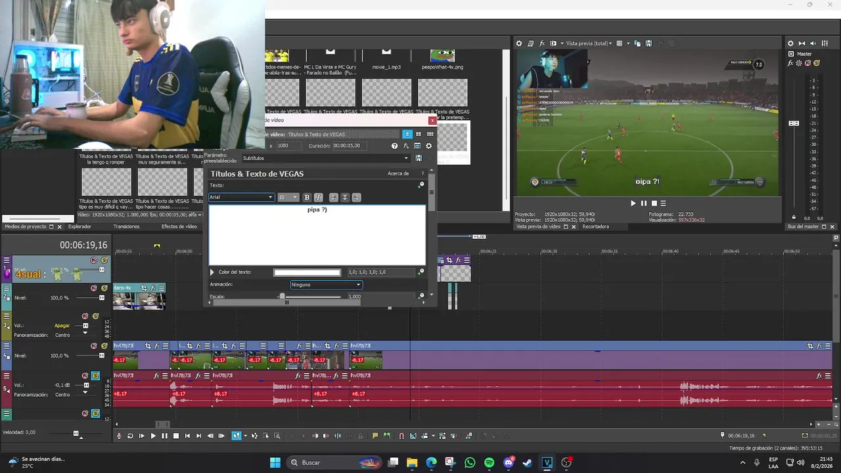841x473 pixels.
Task: Toggle overlays grid icon in preview
Action: (620, 43)
